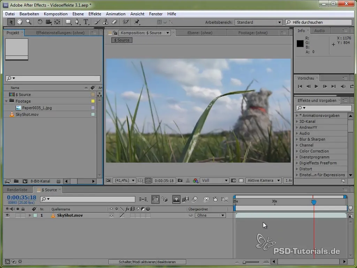Image resolution: width=357 pixels, height=268 pixels.
Task: Play the preview in Vorschau panel
Action: [316, 87]
